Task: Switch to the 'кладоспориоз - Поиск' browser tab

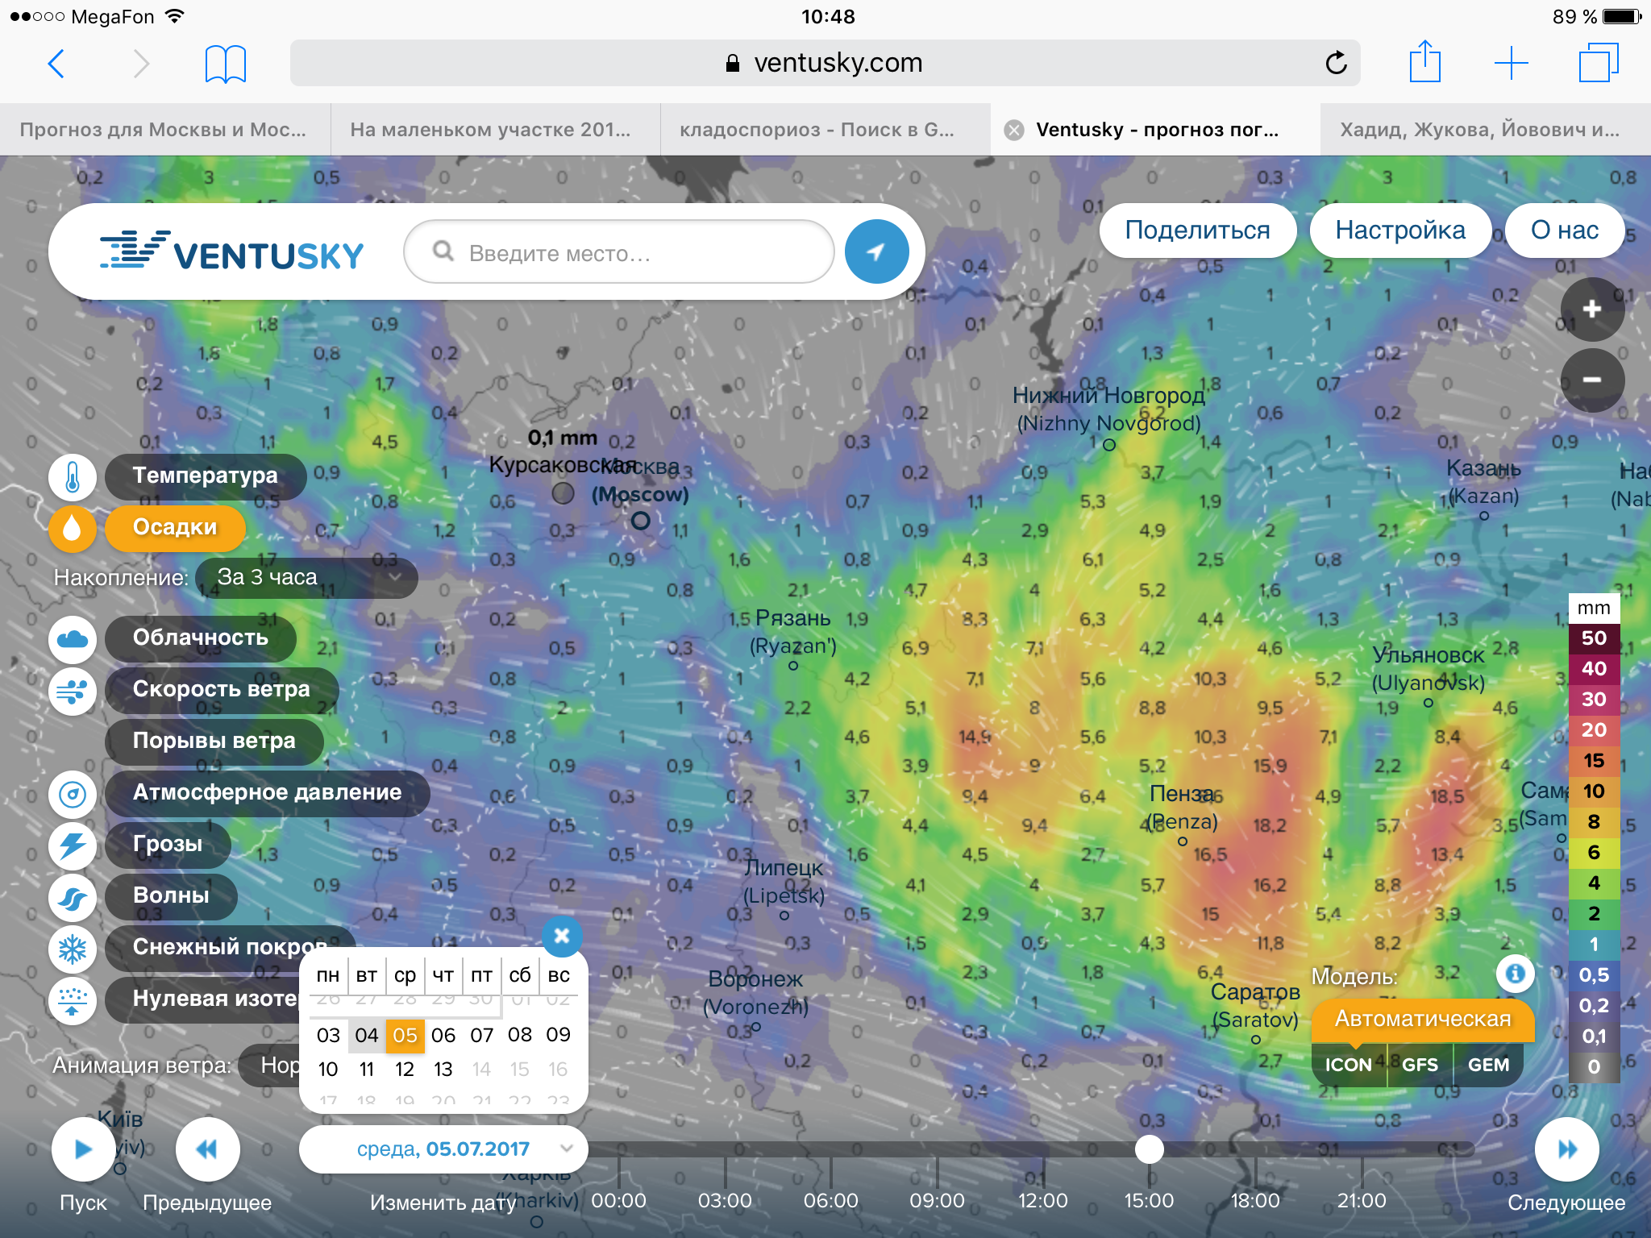Action: tap(817, 130)
